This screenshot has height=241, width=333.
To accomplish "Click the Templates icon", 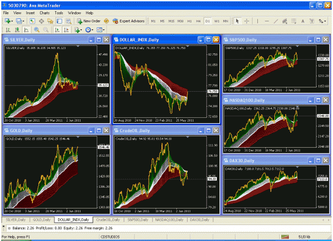I will [99, 30].
